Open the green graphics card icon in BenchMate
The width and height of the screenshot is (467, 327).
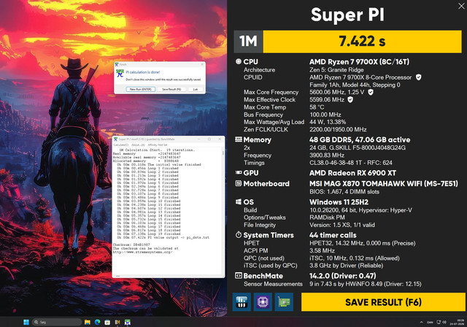pyautogui.click(x=284, y=302)
